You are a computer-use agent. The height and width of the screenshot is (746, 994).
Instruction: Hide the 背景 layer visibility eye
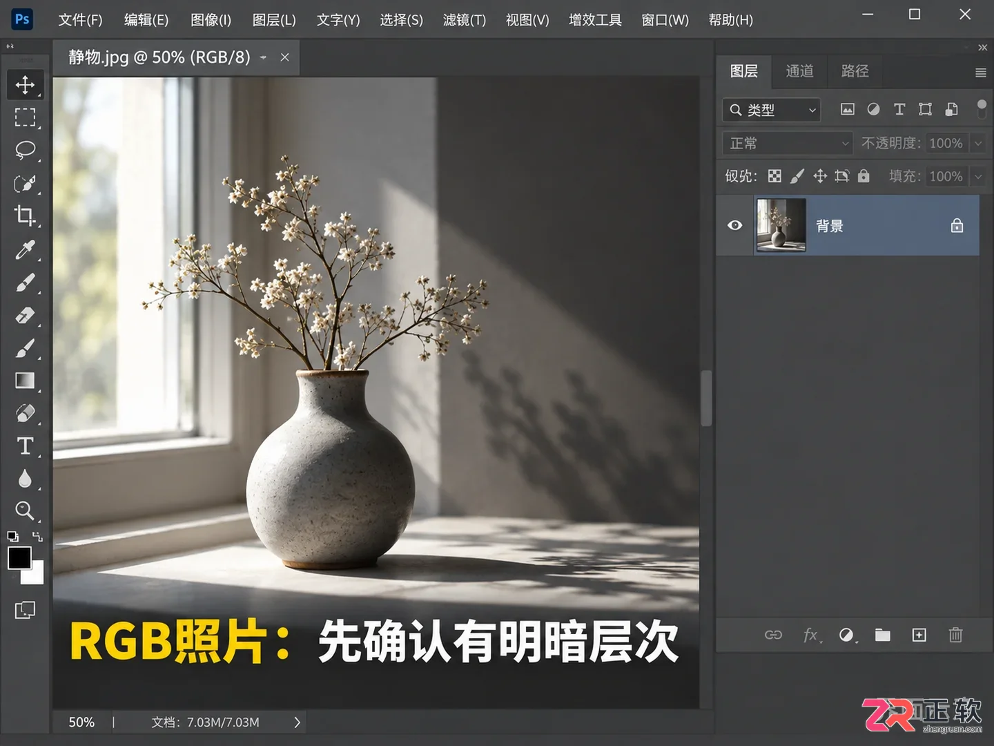(735, 226)
